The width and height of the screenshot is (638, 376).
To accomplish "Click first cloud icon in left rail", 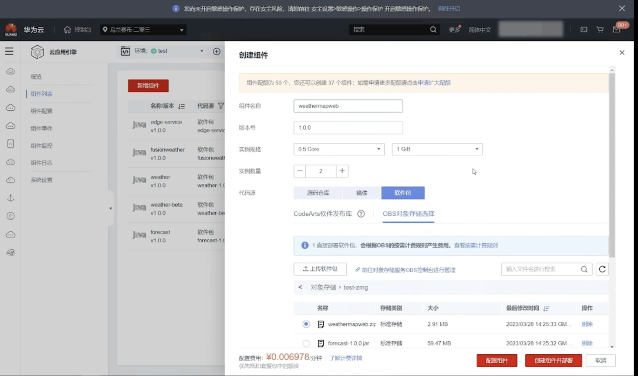I will tap(11, 71).
